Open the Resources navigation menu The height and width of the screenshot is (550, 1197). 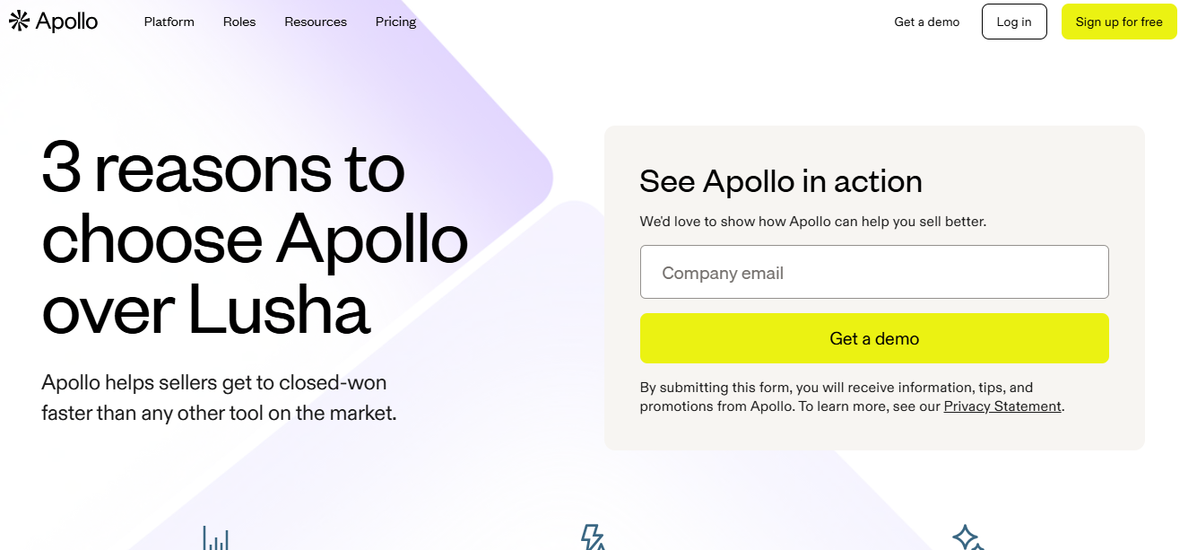tap(315, 22)
